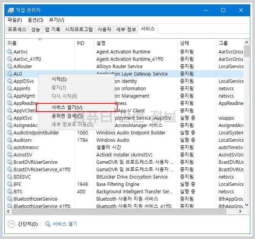Viewport: 255px width, 239px height.
Task: Click the horizontal scrollbar thumb
Action: (x=119, y=211)
